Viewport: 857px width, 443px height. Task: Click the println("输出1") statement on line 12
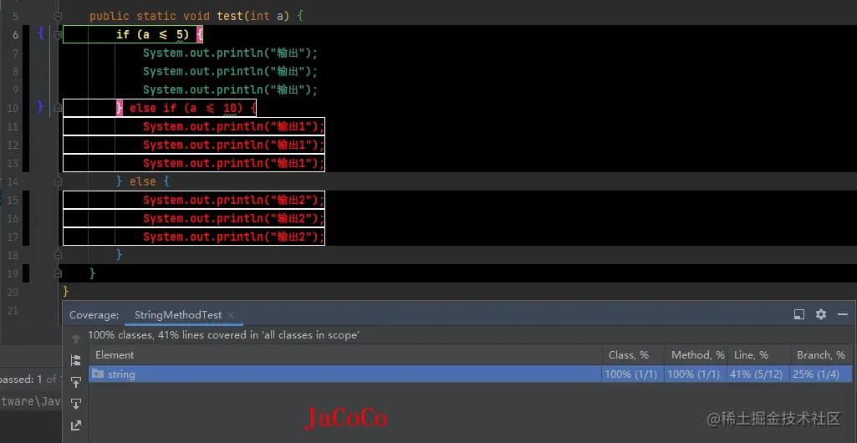pyautogui.click(x=234, y=145)
